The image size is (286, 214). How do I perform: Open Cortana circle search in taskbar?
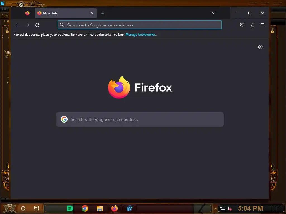[23, 208]
